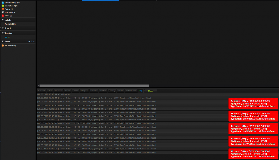The image size is (279, 160).
Task: Switch to the Tasks tab
Action: click(121, 91)
